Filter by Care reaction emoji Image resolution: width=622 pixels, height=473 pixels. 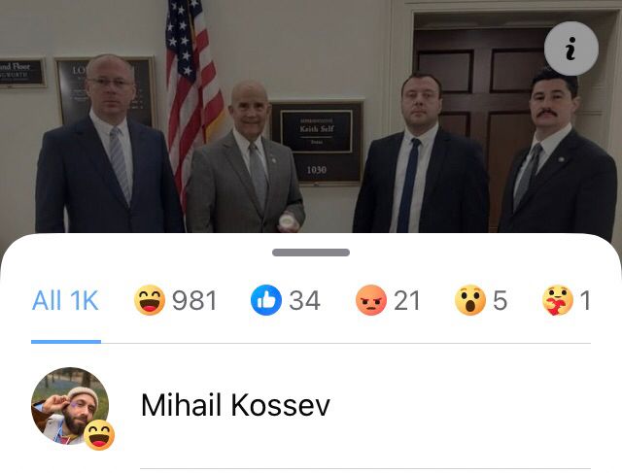[557, 300]
